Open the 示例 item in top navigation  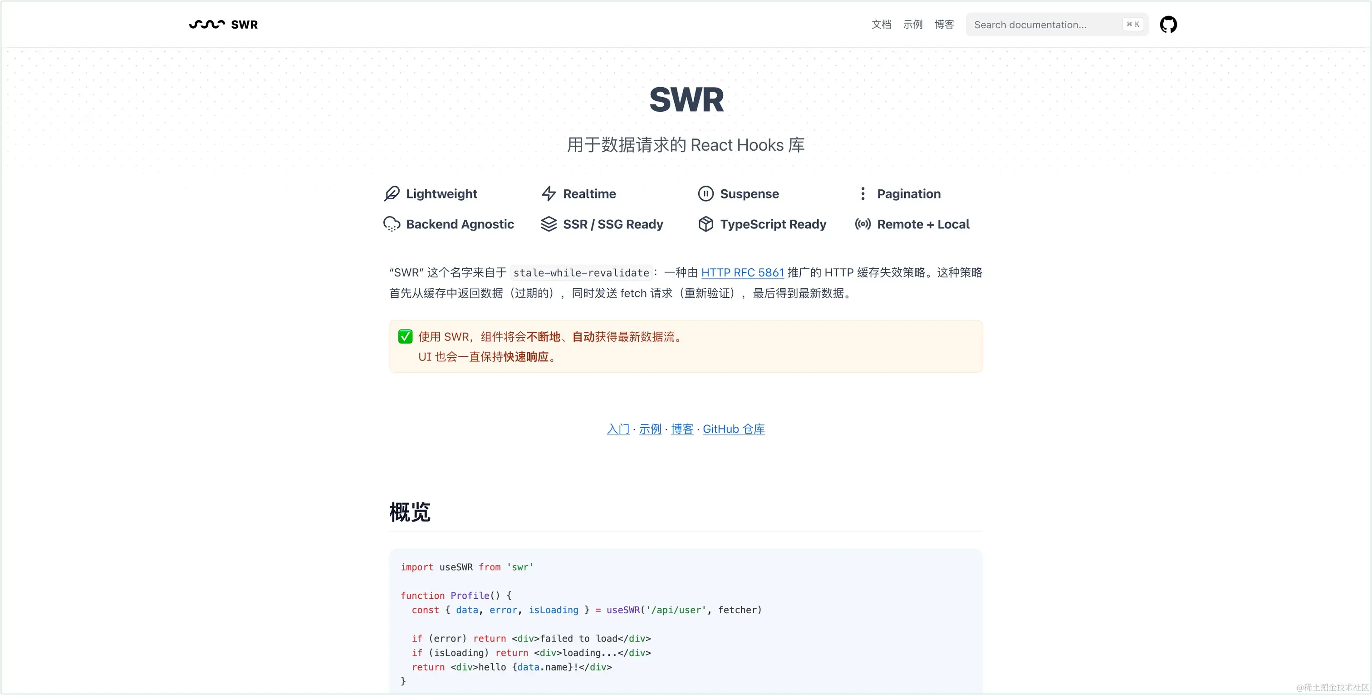point(912,25)
